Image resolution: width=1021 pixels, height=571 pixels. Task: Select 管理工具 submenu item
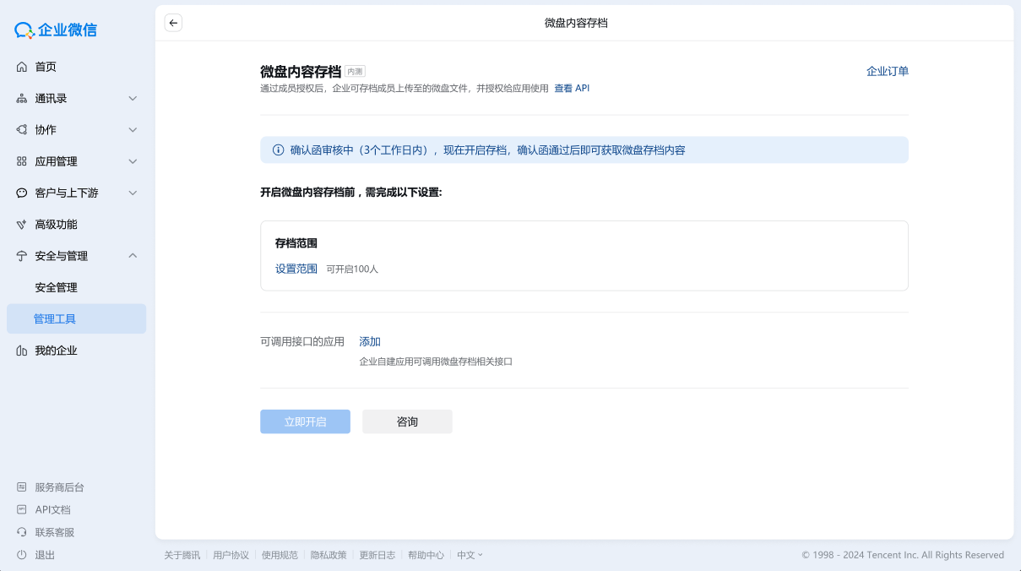pos(76,318)
